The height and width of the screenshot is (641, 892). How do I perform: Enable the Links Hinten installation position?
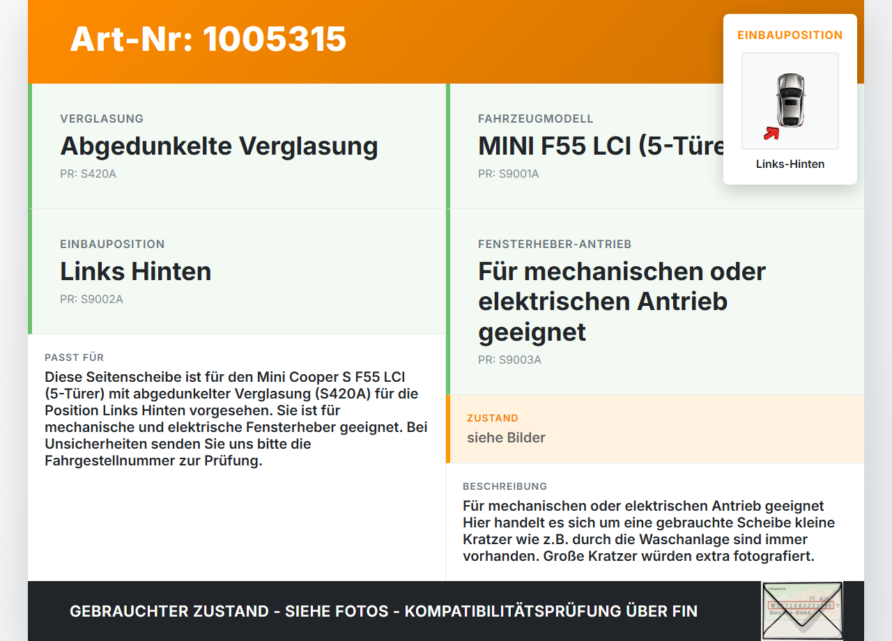pos(136,272)
